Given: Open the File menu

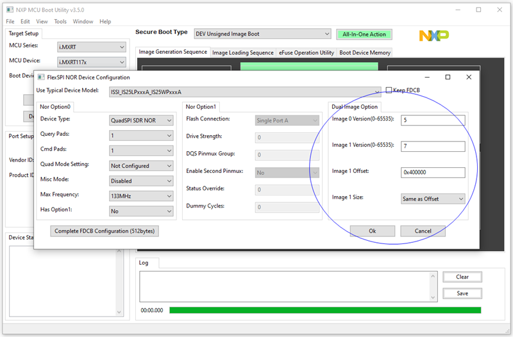Looking at the screenshot, I should [x=10, y=22].
